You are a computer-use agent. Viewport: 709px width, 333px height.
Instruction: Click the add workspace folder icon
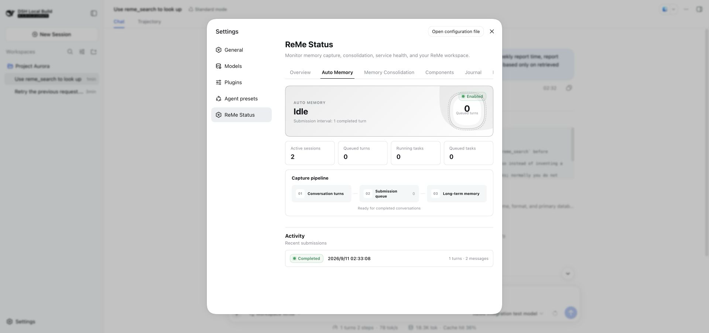point(93,52)
